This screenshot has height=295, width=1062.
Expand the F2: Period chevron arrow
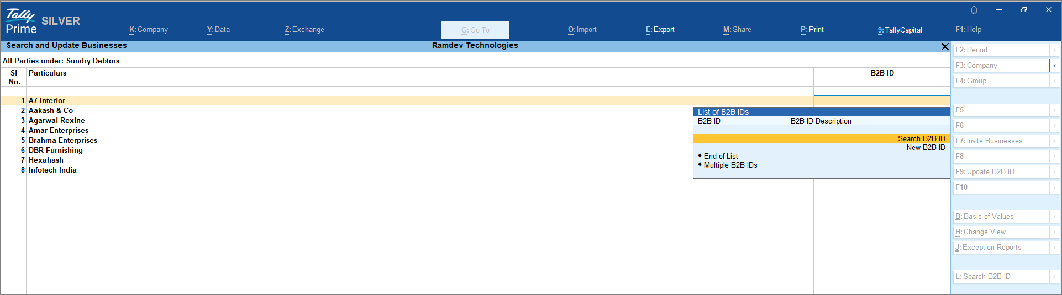(x=1054, y=50)
